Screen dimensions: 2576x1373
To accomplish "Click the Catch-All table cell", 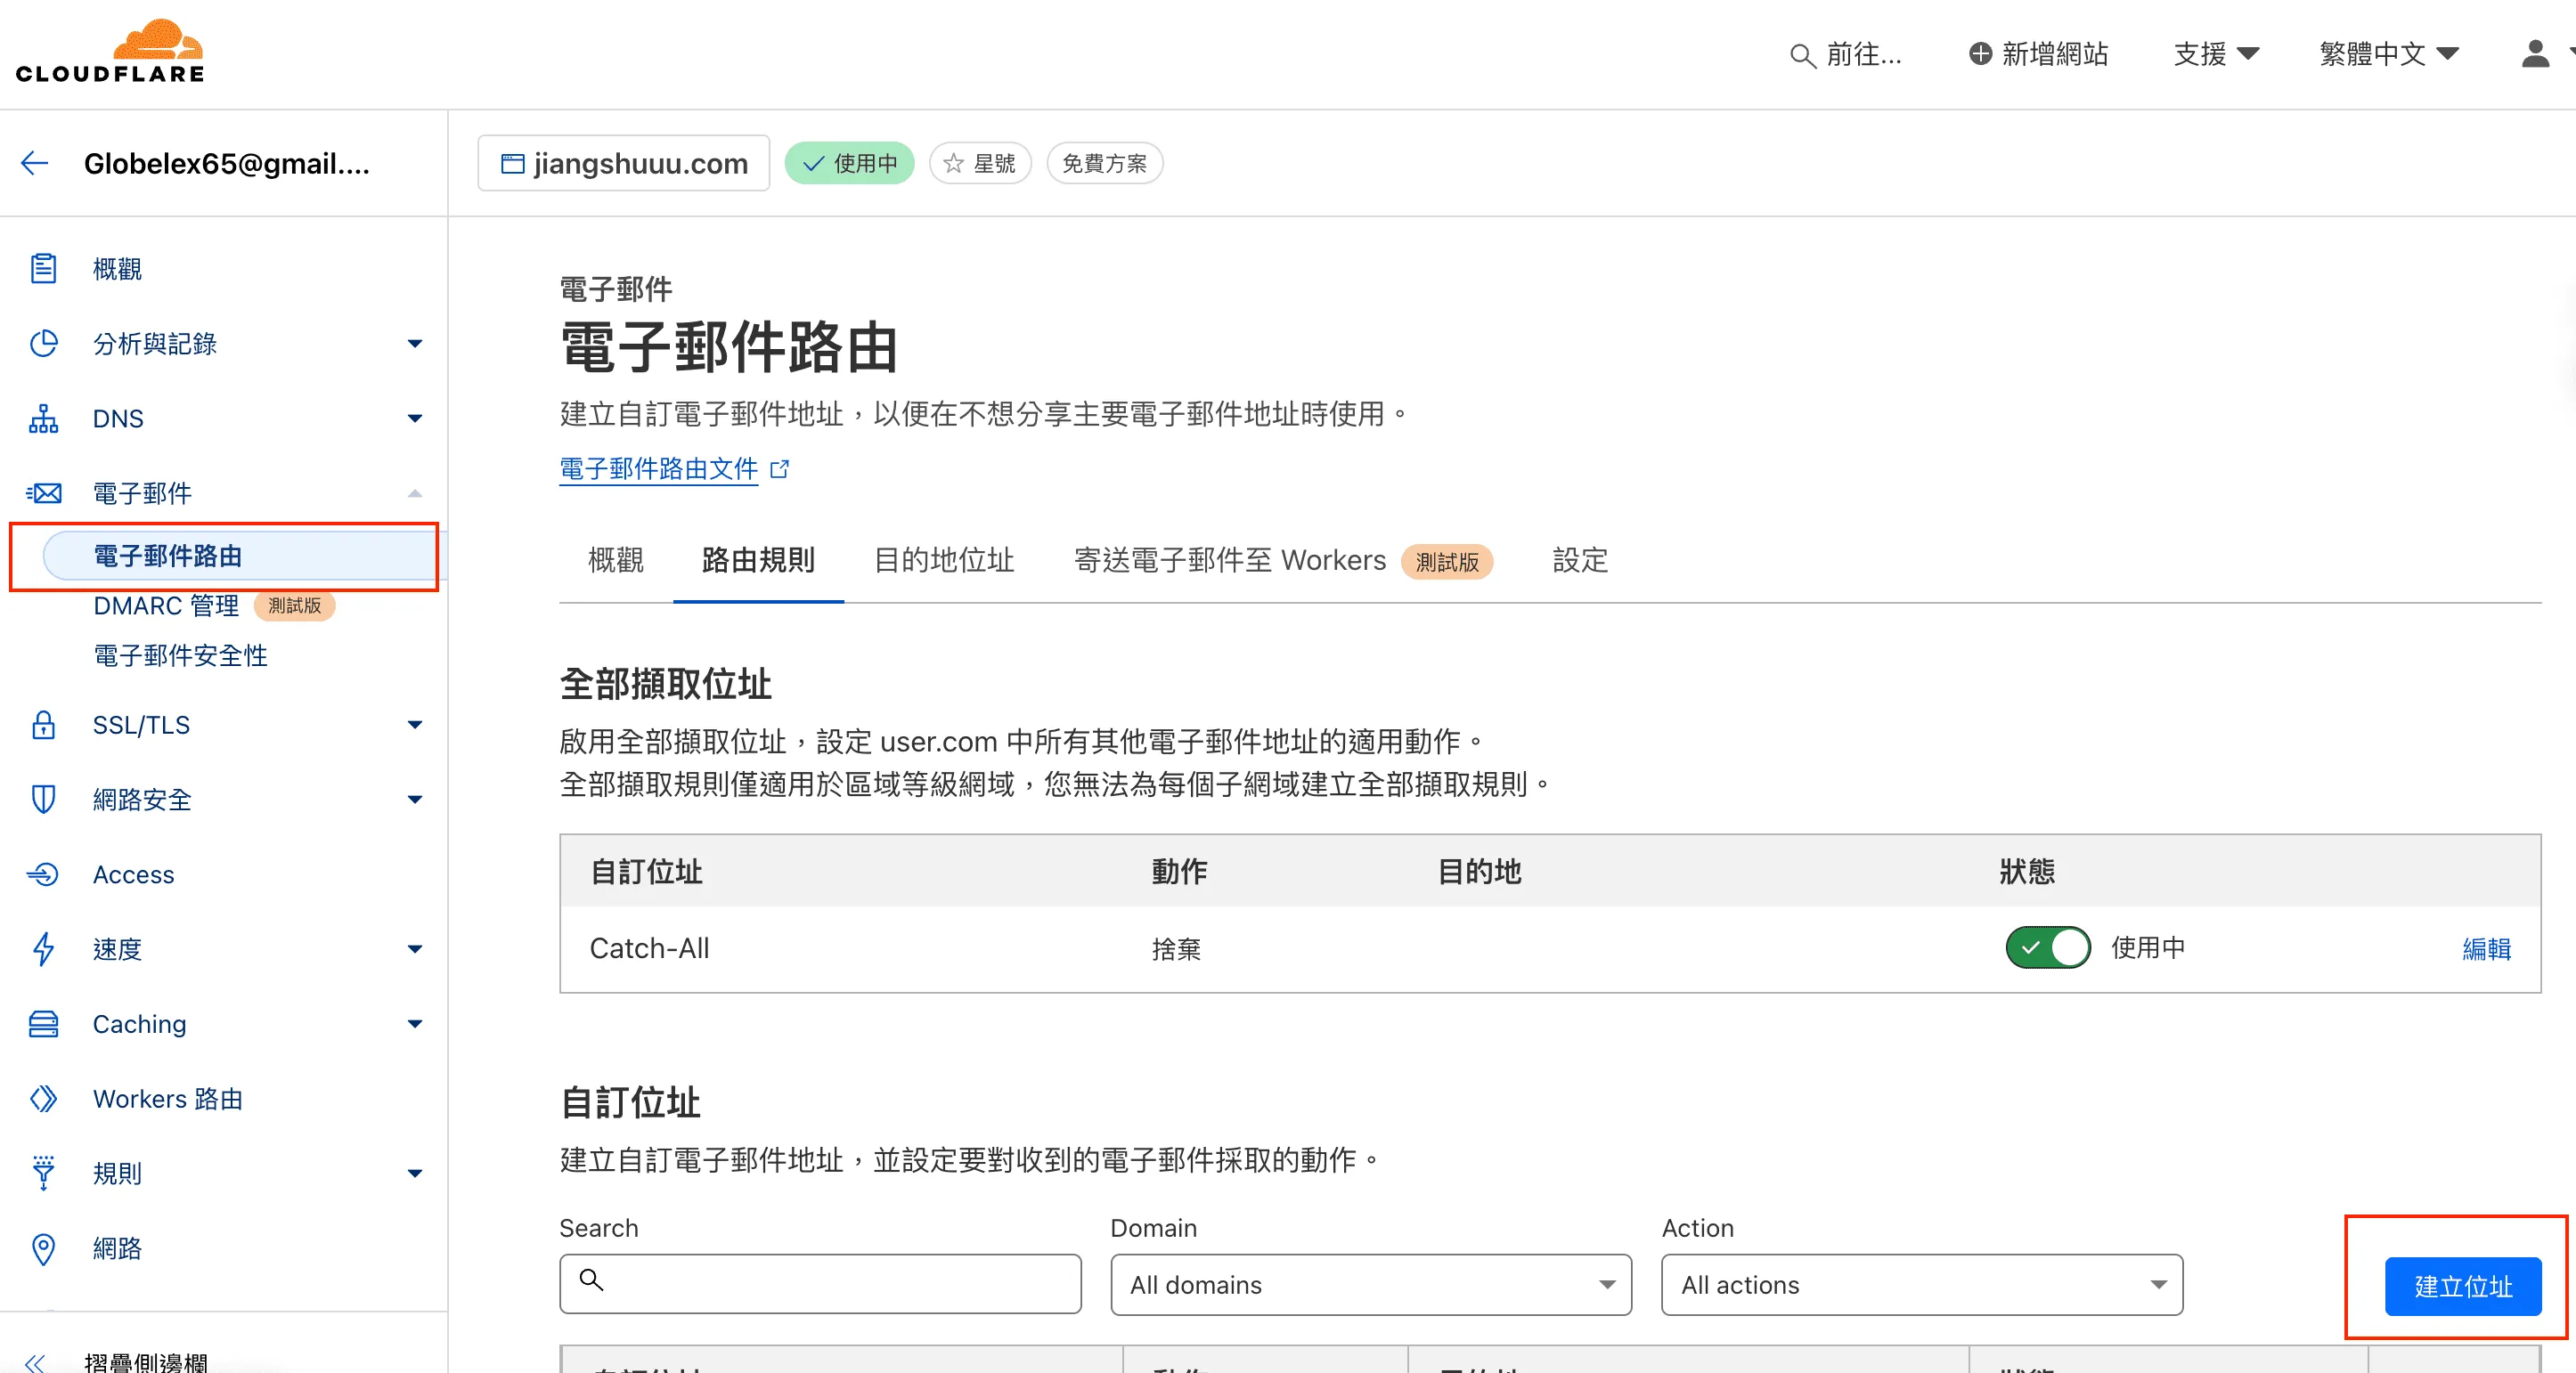I will point(649,948).
